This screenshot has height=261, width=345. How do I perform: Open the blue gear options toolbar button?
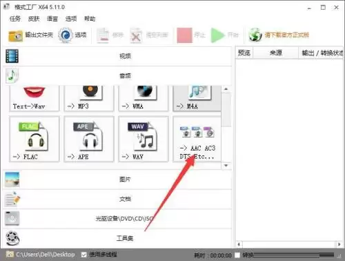pyautogui.click(x=72, y=35)
